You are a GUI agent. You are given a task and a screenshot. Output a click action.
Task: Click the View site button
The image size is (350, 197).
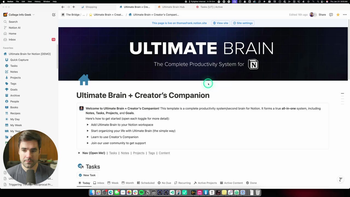pos(220,23)
